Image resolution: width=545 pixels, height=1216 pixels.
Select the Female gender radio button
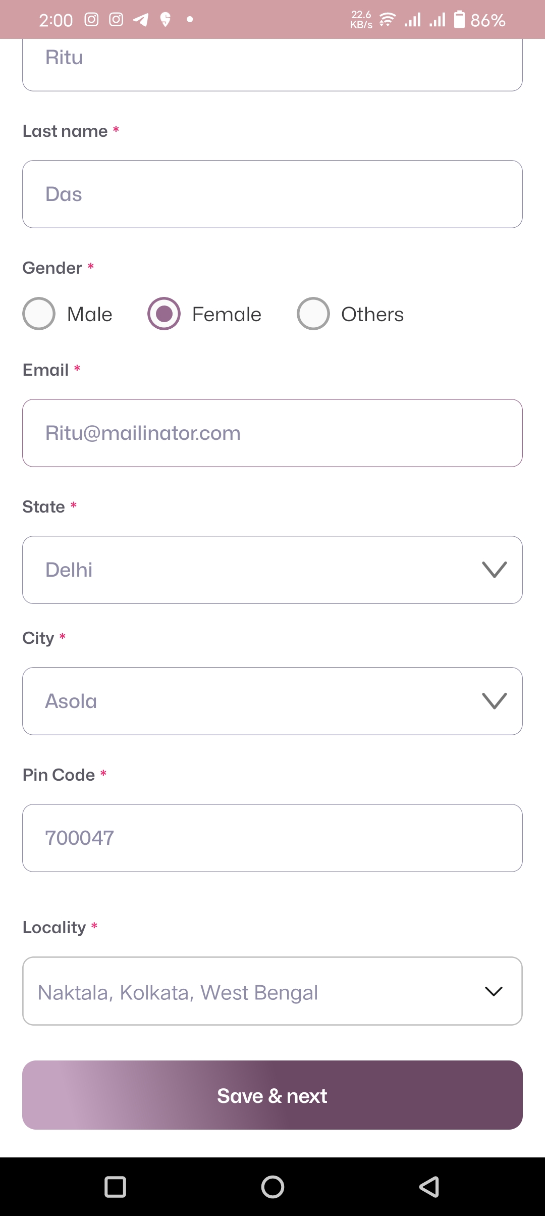coord(164,314)
